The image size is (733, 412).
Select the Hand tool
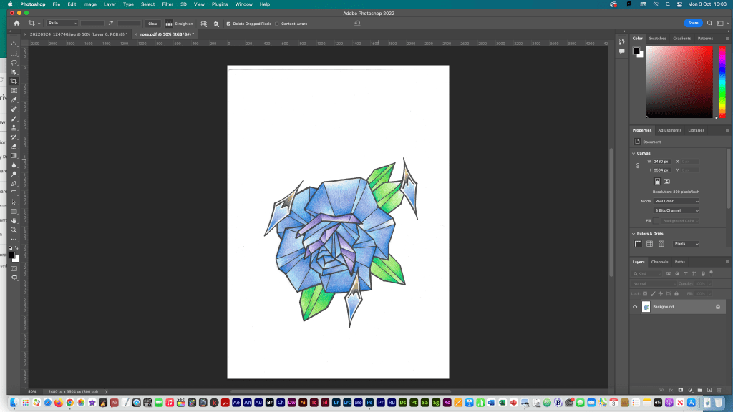14,220
